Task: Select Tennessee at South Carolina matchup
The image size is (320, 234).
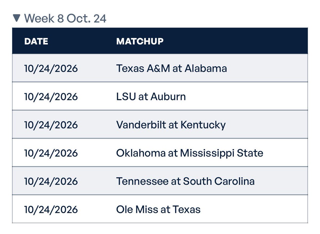Action: [x=185, y=181]
